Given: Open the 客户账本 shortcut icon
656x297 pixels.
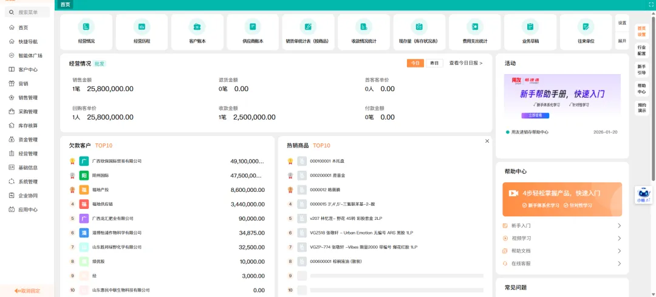Looking at the screenshot, I should pyautogui.click(x=197, y=27).
